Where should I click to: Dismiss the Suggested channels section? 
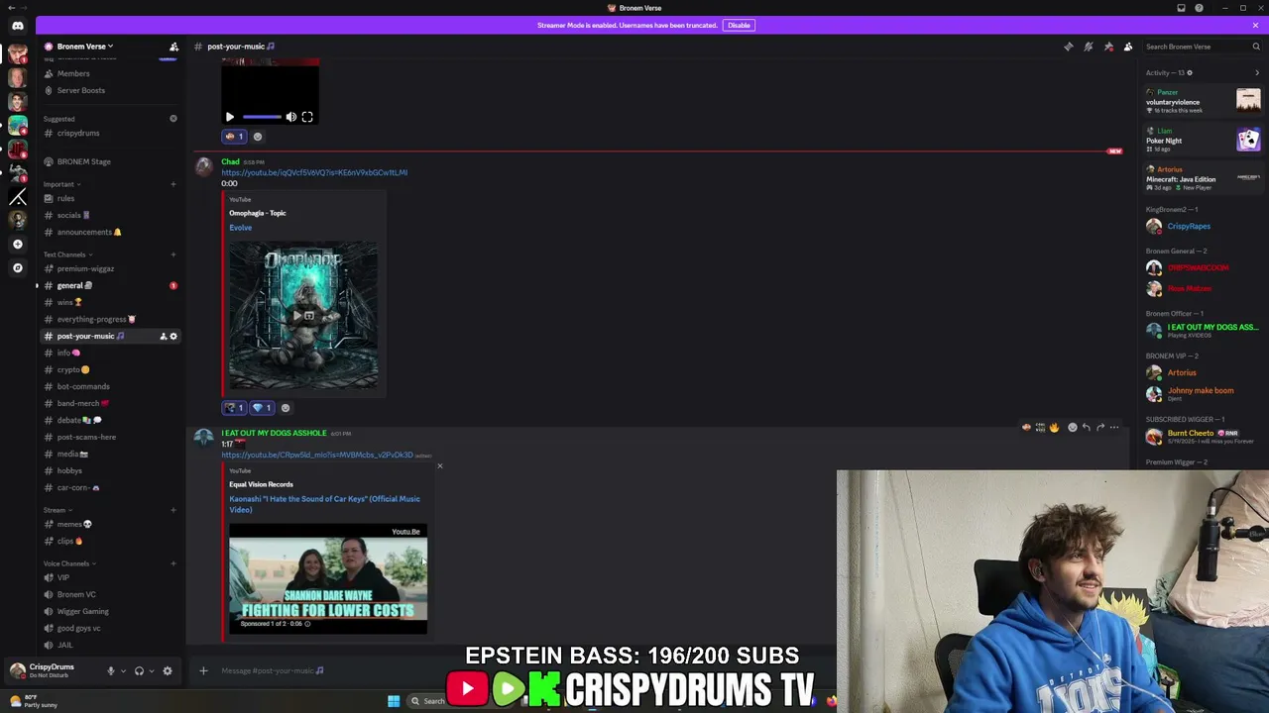tap(173, 119)
